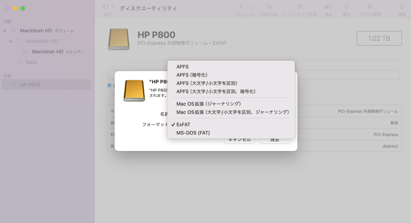Click the add volume plus icon

[x=241, y=6]
